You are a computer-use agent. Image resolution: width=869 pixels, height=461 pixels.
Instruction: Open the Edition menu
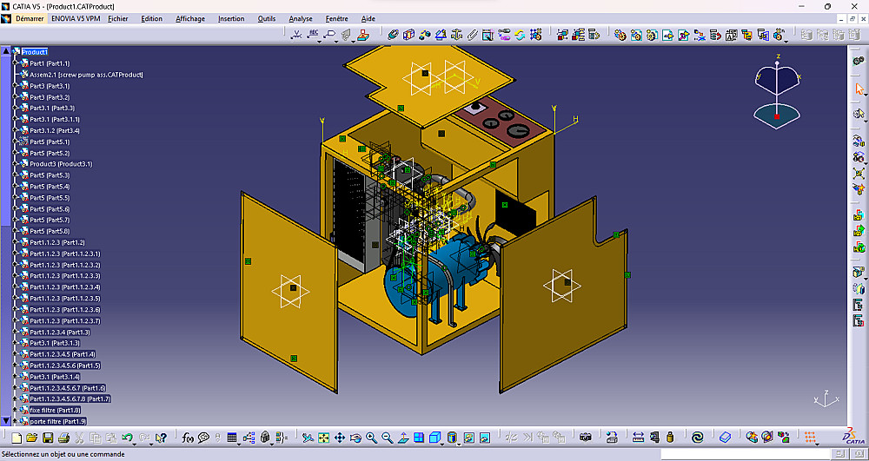[152, 19]
